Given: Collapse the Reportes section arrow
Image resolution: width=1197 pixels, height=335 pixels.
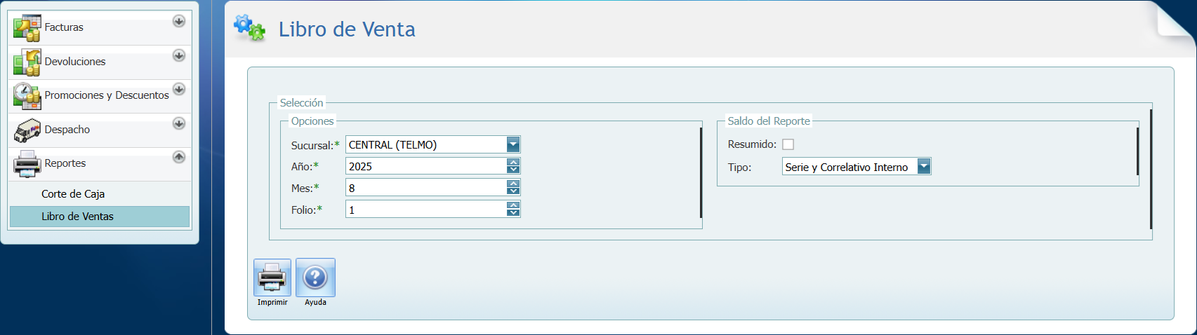Looking at the screenshot, I should (x=179, y=157).
